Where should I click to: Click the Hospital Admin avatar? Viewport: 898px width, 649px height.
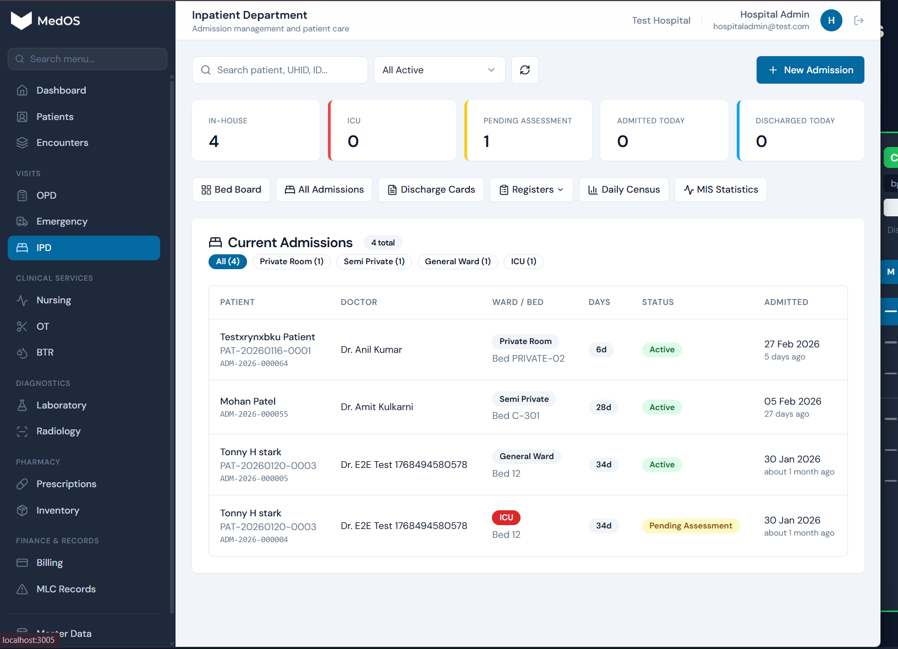point(831,20)
